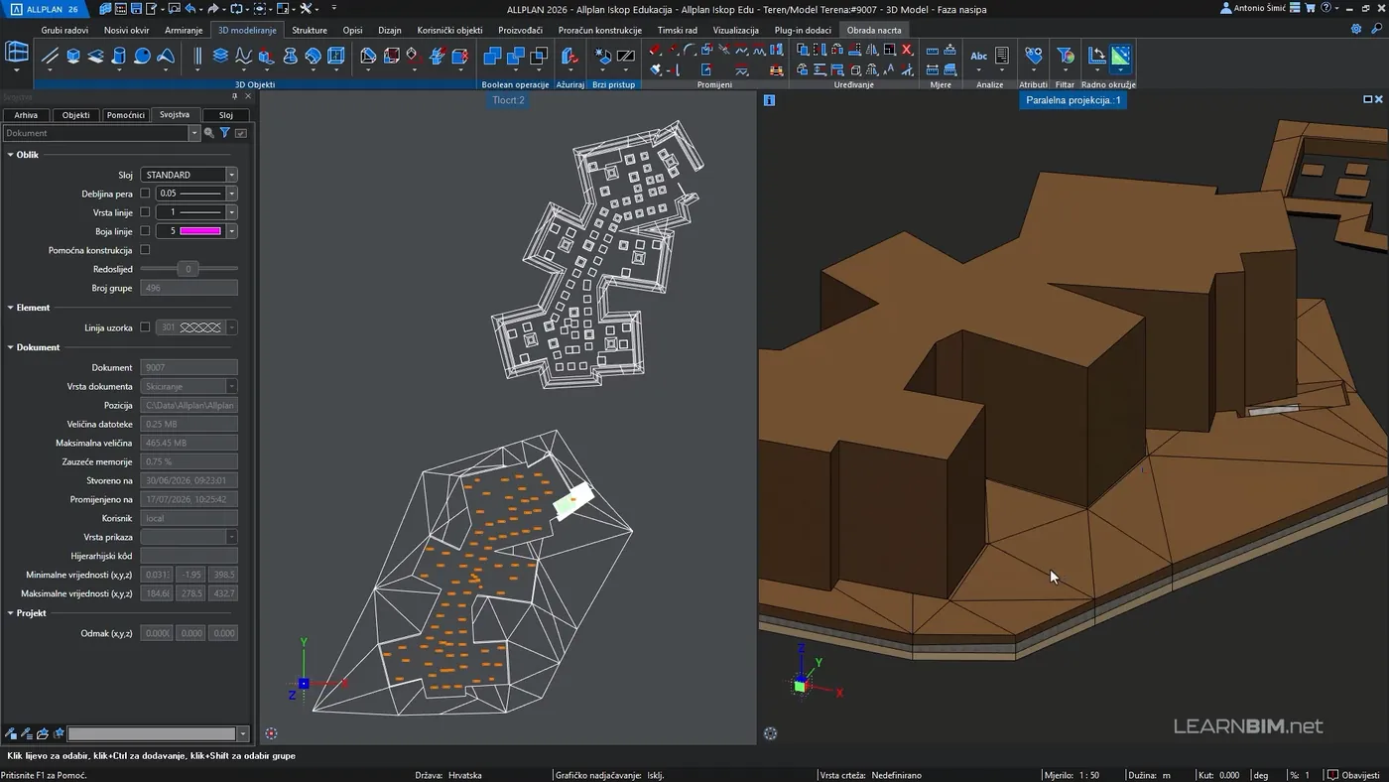Click the blue filter funnel in Svojstva panel
Viewport: 1389px width, 782px height.
pos(225,133)
